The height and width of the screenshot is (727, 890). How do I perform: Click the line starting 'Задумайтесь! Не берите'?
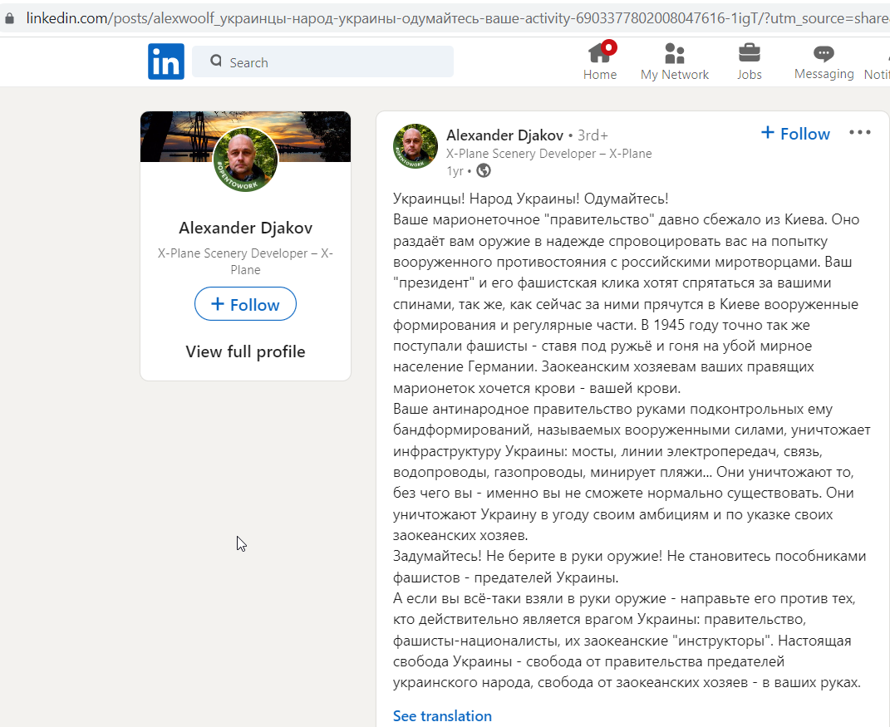pos(629,556)
